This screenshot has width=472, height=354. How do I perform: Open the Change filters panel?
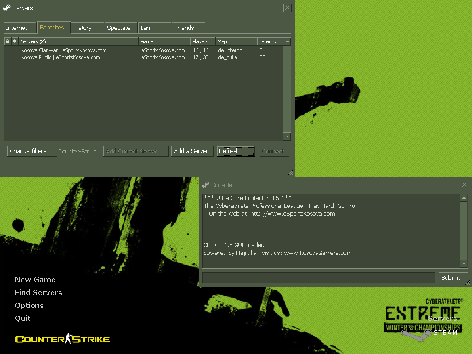point(32,151)
